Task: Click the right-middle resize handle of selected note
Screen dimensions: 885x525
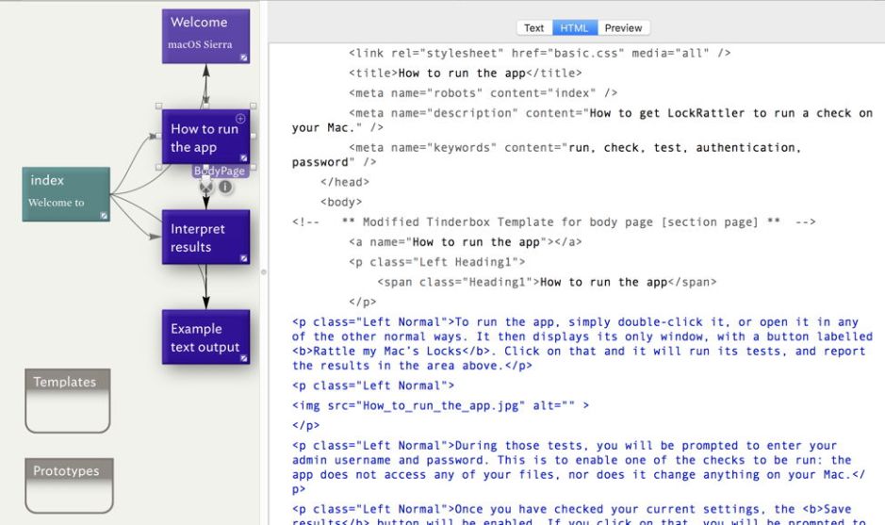Action: coord(254,136)
